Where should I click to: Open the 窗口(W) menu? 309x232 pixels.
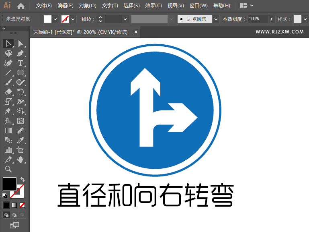tap(198, 6)
